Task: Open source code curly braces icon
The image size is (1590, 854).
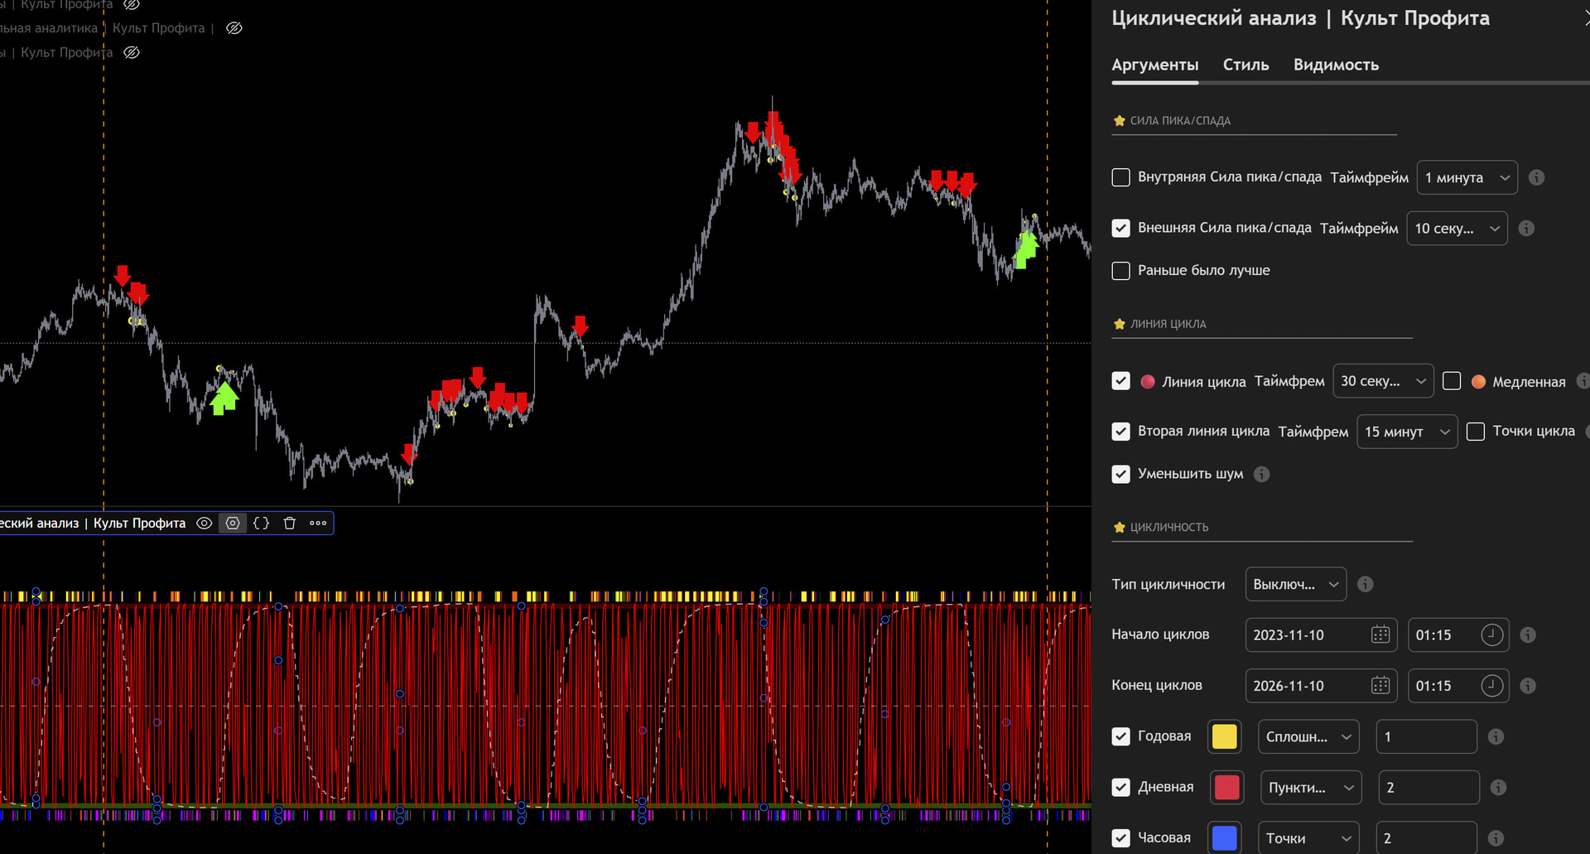Action: pos(261,523)
